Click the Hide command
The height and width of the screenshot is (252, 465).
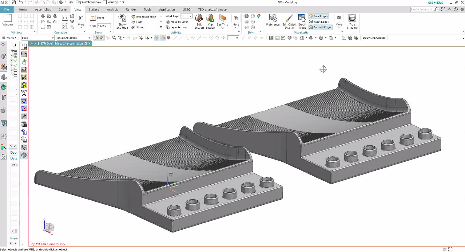pos(137,22)
